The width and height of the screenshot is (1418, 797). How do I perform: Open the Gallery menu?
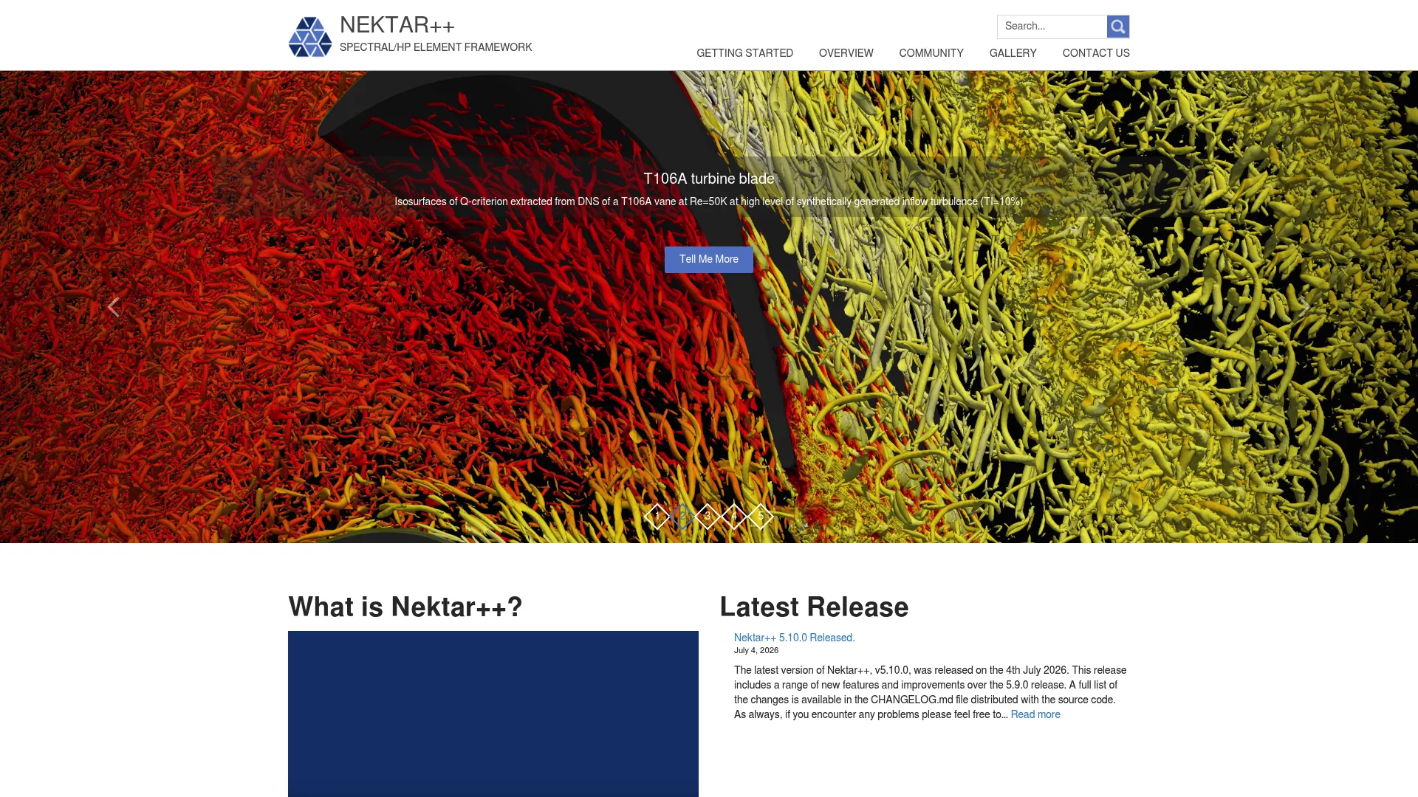[x=1013, y=53]
